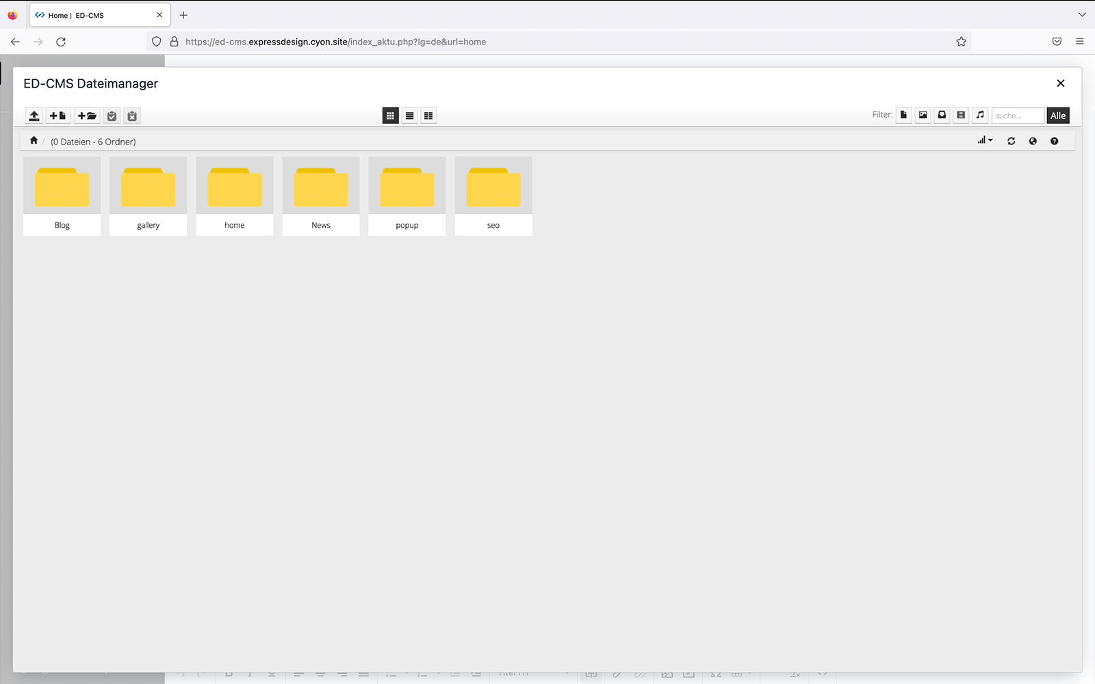1095x684 pixels.
Task: Open the help question mark icon
Action: (1054, 141)
